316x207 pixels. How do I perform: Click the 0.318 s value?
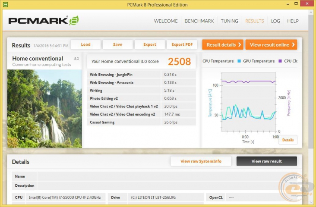(170, 75)
